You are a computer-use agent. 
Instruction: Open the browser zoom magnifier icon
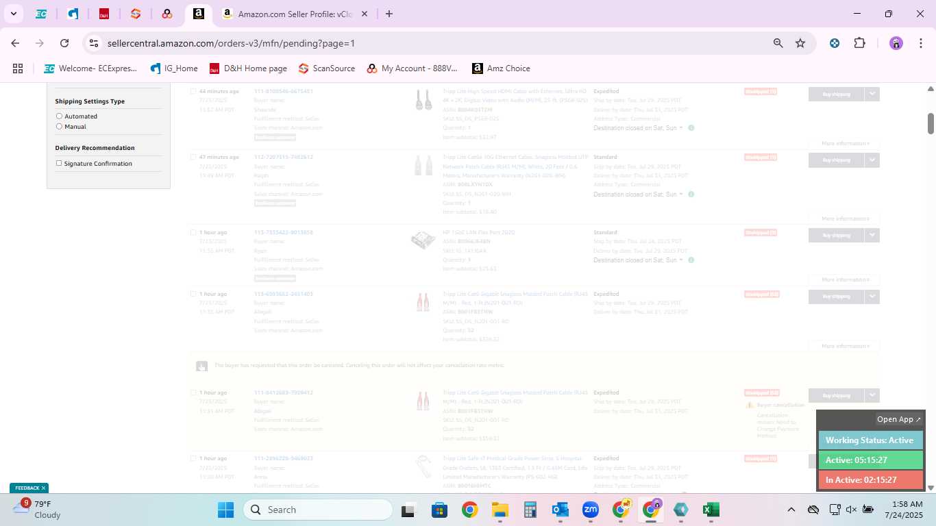(778, 43)
